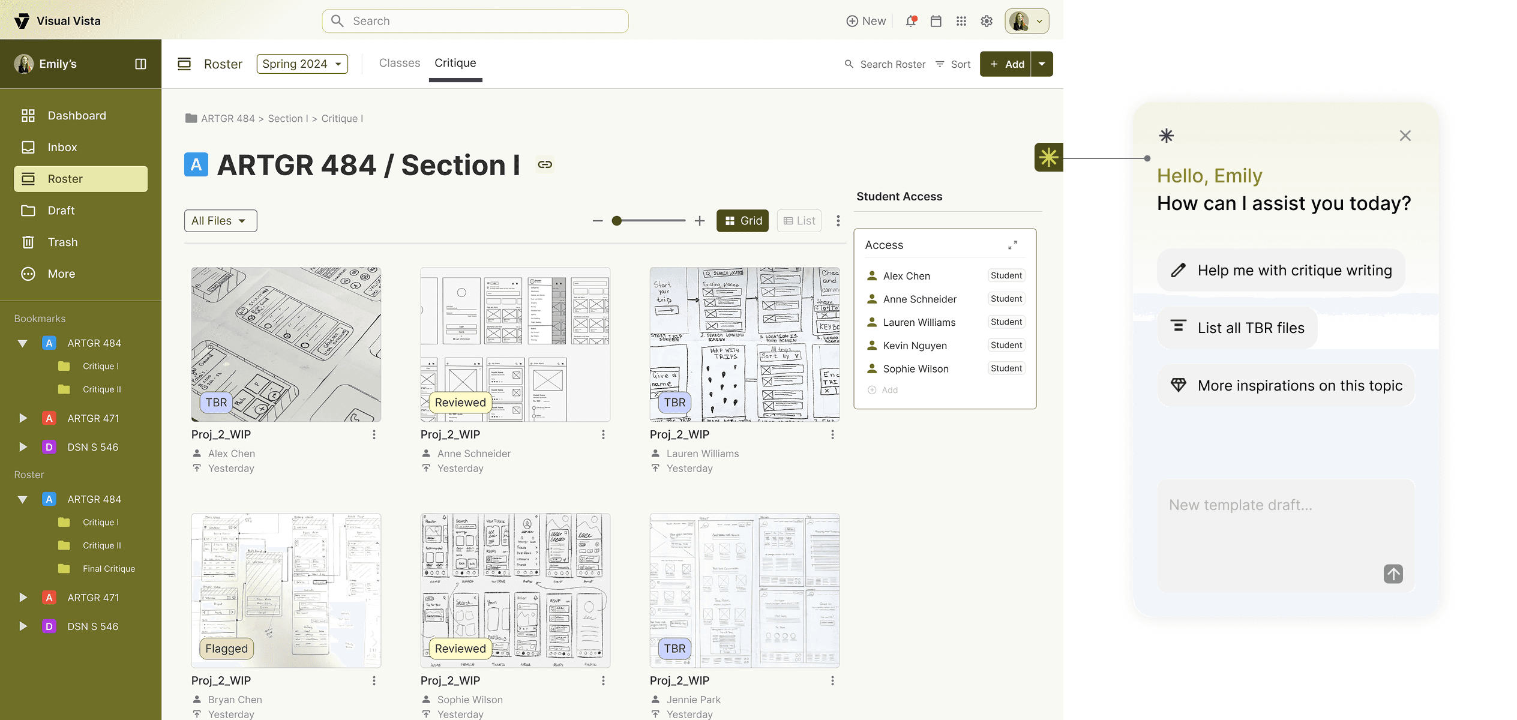
Task: Click the green AI assistant asterisk button
Action: [x=1048, y=157]
